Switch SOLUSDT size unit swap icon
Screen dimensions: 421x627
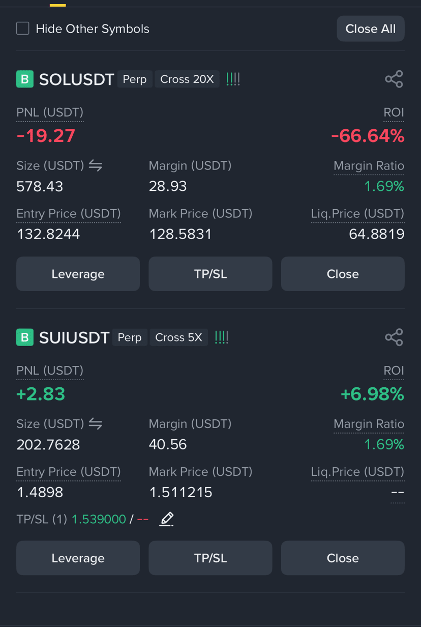(96, 165)
